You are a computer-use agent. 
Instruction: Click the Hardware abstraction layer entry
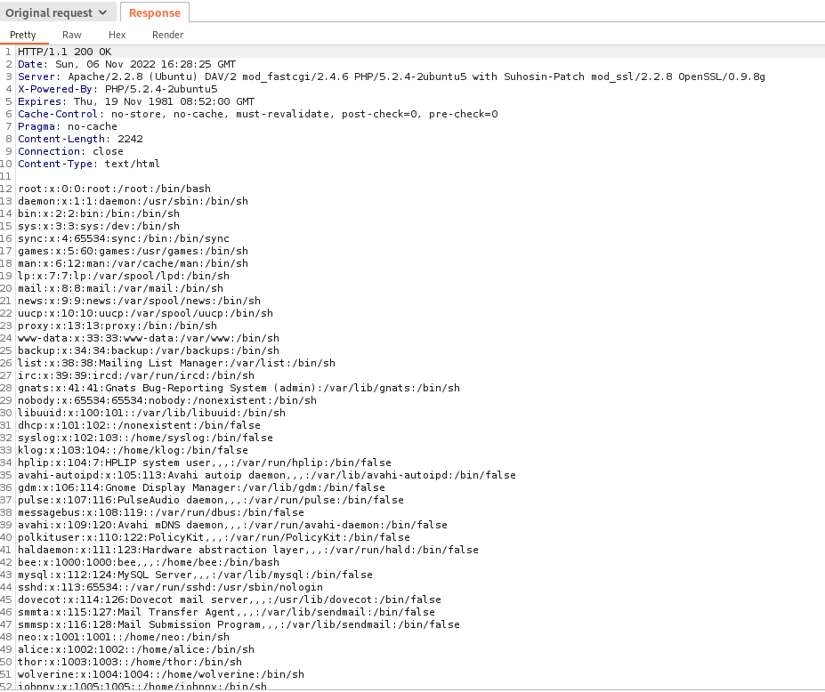click(x=248, y=550)
